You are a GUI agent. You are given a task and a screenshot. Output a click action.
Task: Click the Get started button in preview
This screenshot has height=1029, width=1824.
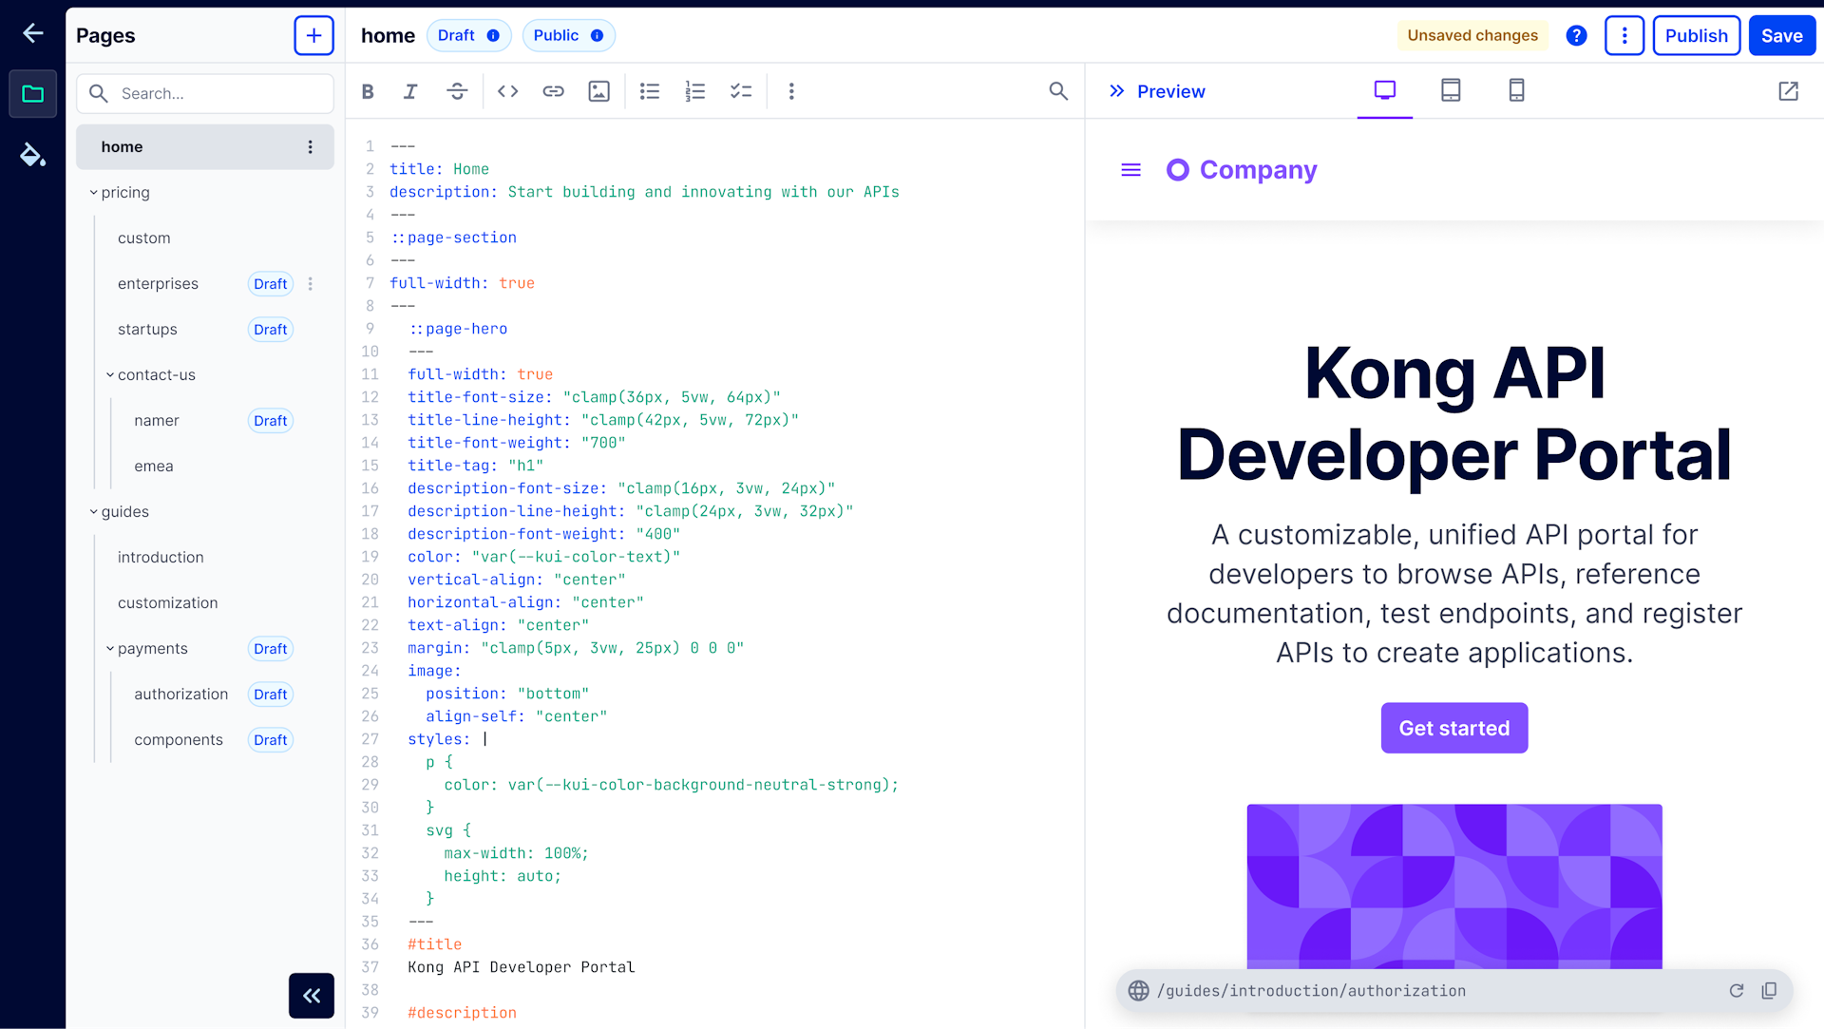(x=1453, y=728)
